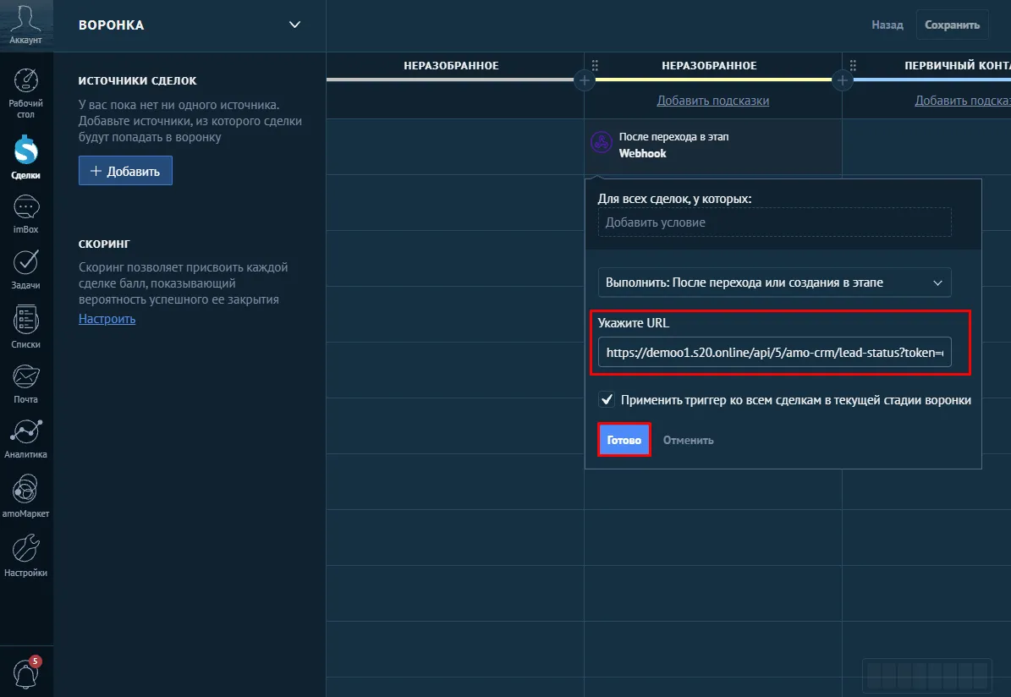Go to Рабочий стол dashboard

click(25, 94)
